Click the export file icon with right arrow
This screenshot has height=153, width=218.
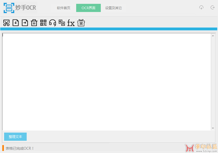[25, 23]
